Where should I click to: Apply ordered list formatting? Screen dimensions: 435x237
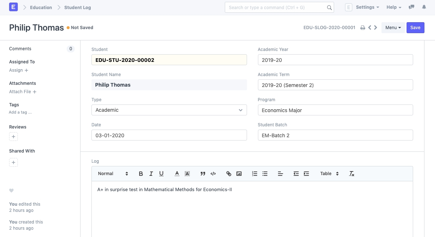pyautogui.click(x=255, y=174)
